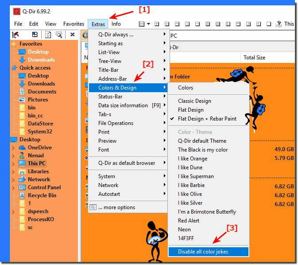Click Disable all color jokes
298x265 pixels.
click(x=209, y=252)
